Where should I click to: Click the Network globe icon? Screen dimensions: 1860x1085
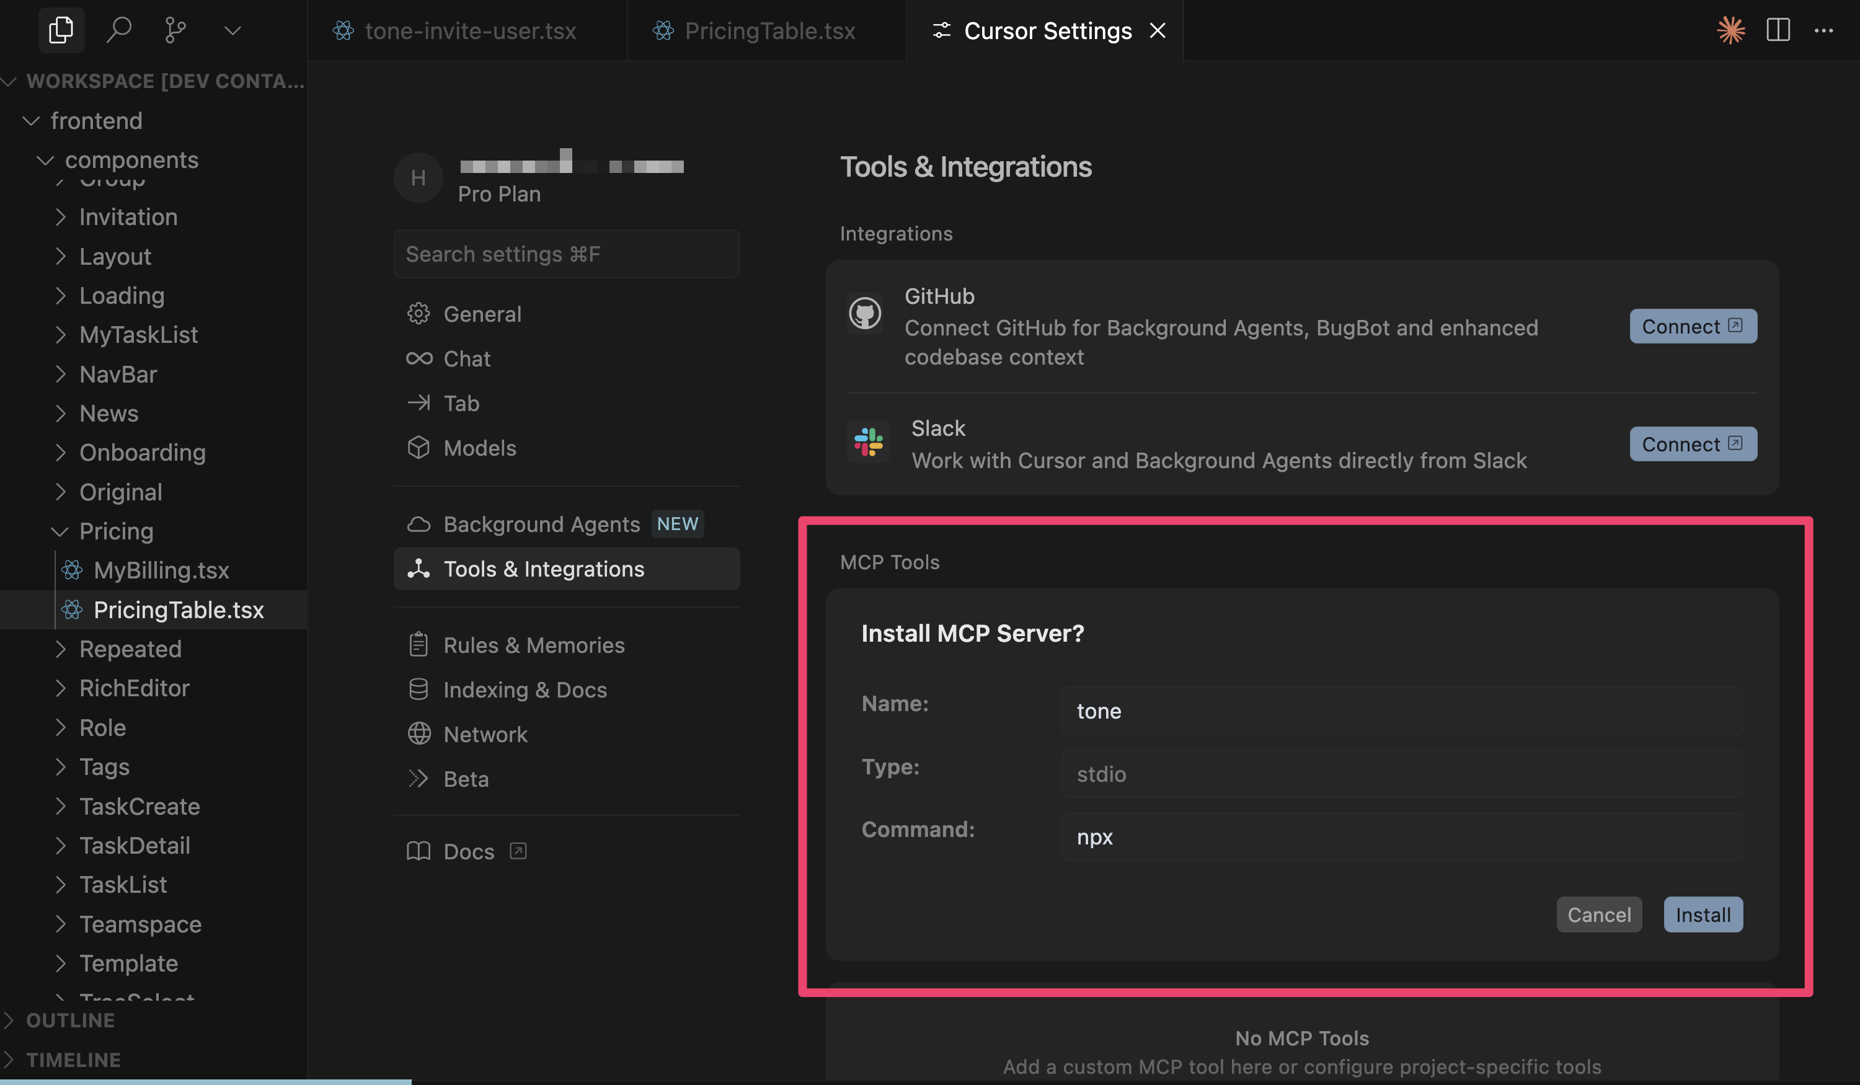coord(419,733)
